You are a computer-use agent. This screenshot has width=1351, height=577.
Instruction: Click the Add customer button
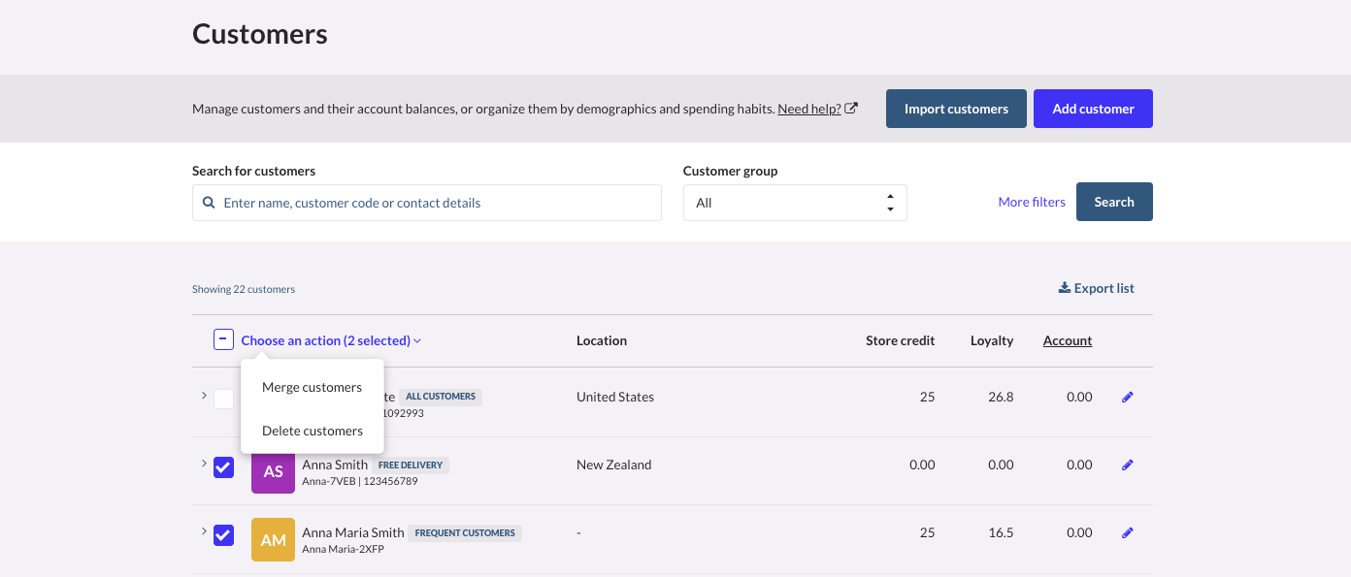click(1092, 109)
